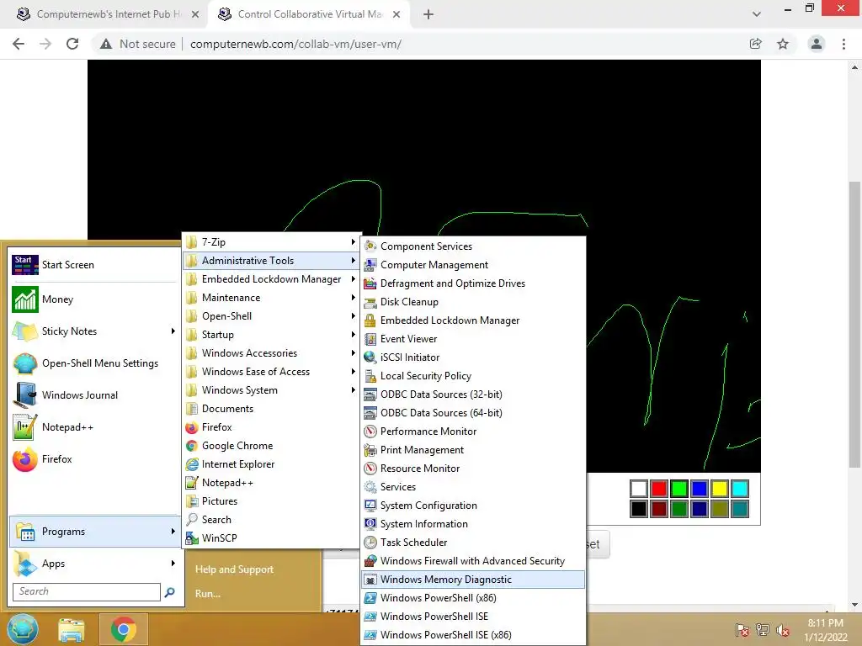862x646 pixels.
Task: Click Help and Support
Action: (234, 569)
